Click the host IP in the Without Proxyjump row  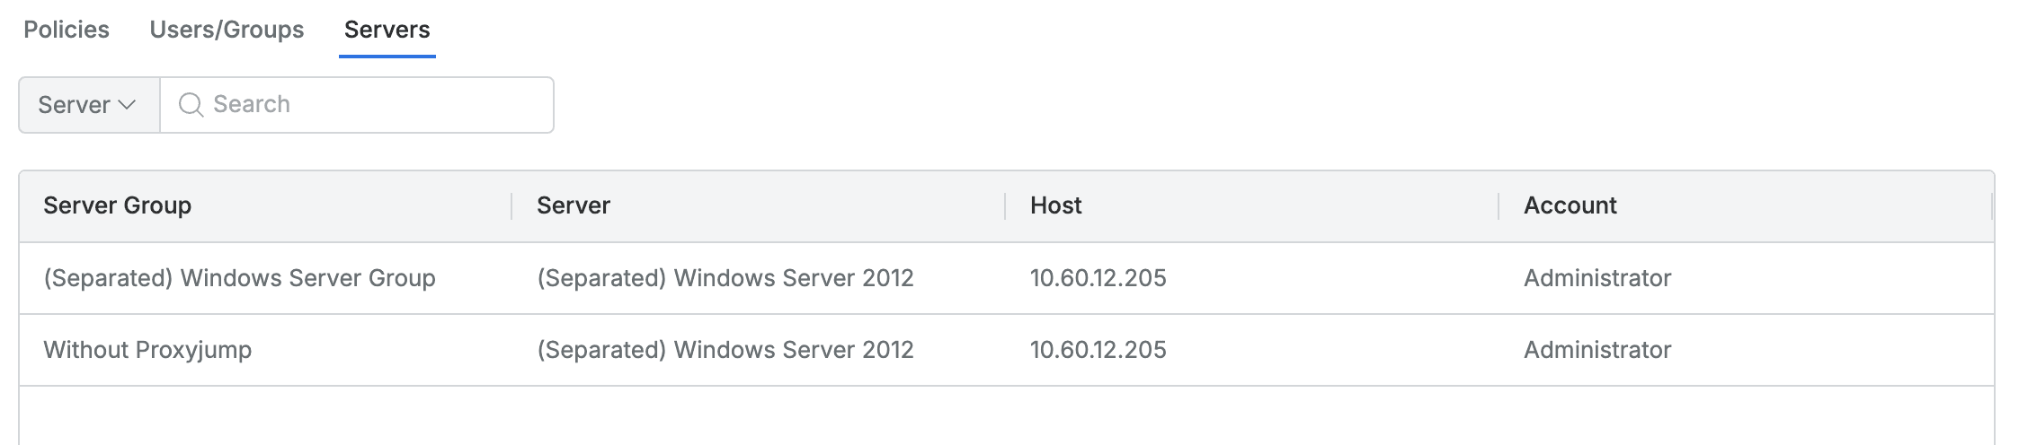tap(1098, 350)
